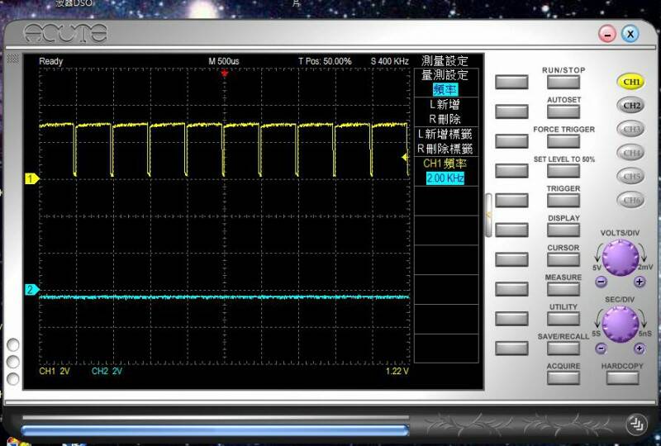Toggle channel CH5 button
Image resolution: width=661 pixels, height=446 pixels.
coord(631,176)
